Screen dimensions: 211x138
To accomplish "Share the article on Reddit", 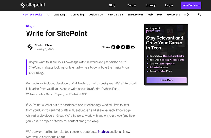I will 118,47.
